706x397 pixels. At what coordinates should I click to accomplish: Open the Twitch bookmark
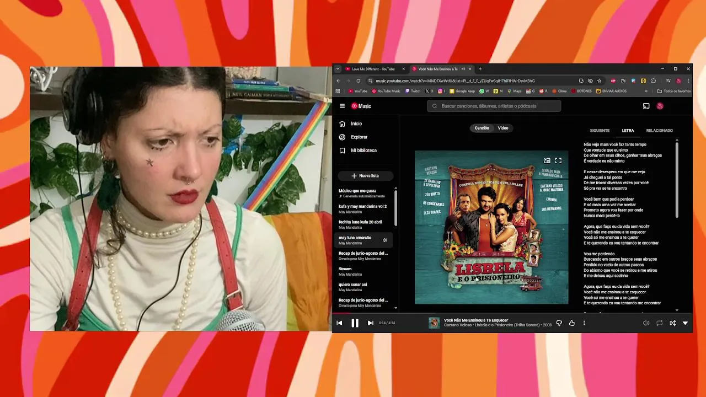(x=413, y=91)
